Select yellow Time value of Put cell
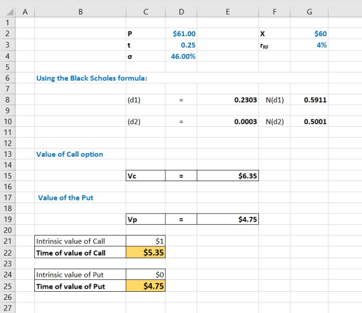Image resolution: width=362 pixels, height=313 pixels. 145,286
